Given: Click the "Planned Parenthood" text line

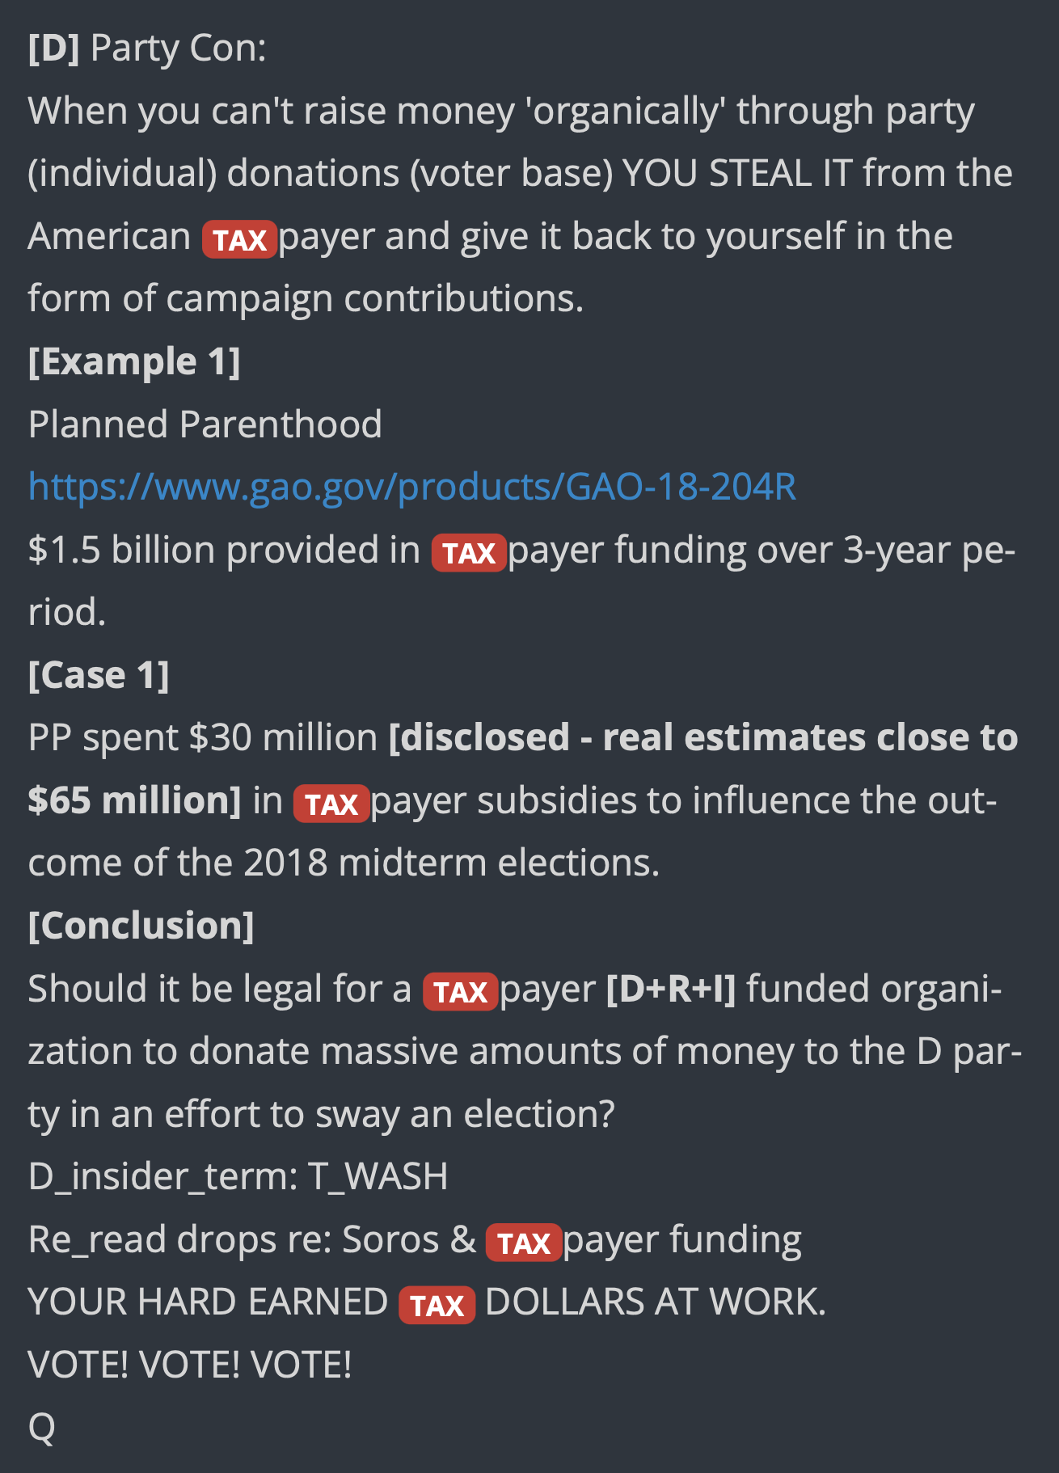Looking at the screenshot, I should [x=205, y=424].
